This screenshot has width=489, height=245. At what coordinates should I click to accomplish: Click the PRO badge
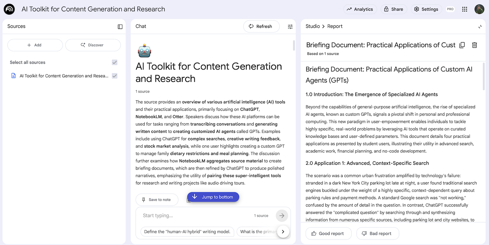click(450, 9)
